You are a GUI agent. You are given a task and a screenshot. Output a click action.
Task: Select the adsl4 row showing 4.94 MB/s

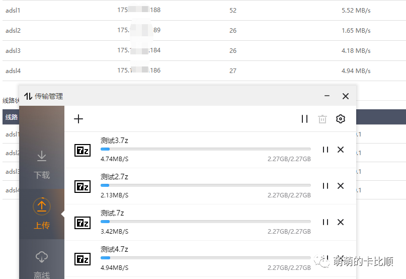coord(204,71)
